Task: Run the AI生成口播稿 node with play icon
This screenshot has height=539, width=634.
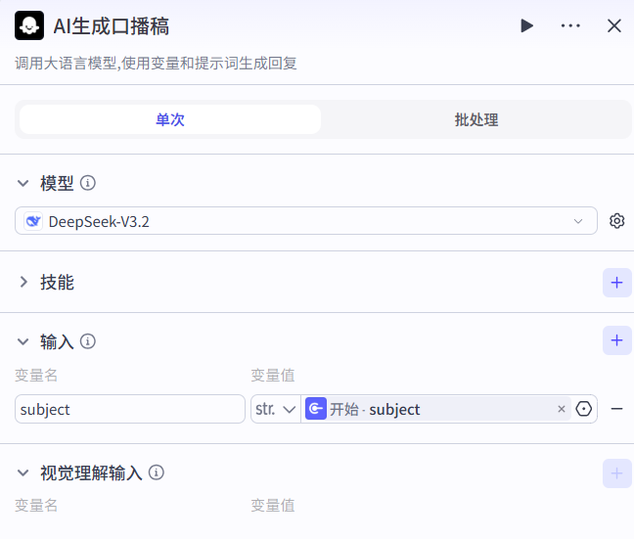Action: [526, 25]
